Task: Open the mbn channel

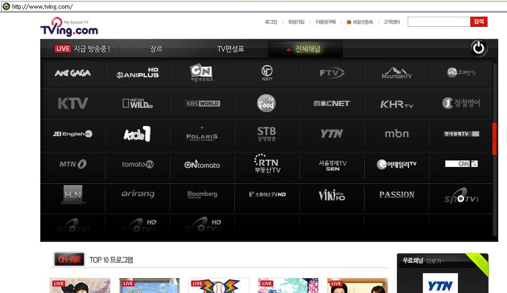Action: coord(397,133)
